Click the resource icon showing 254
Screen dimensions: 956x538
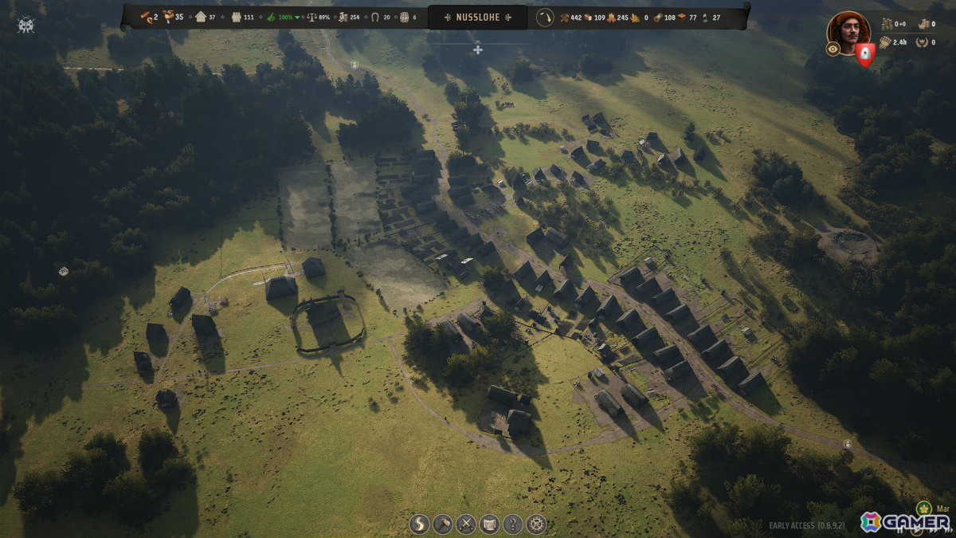point(342,18)
